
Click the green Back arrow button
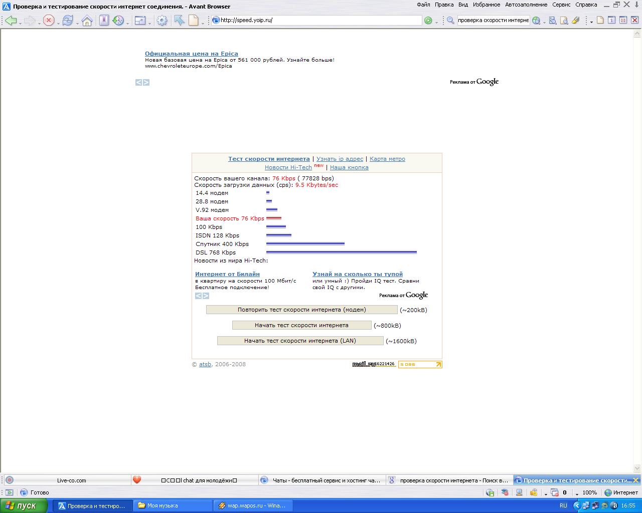(x=10, y=21)
